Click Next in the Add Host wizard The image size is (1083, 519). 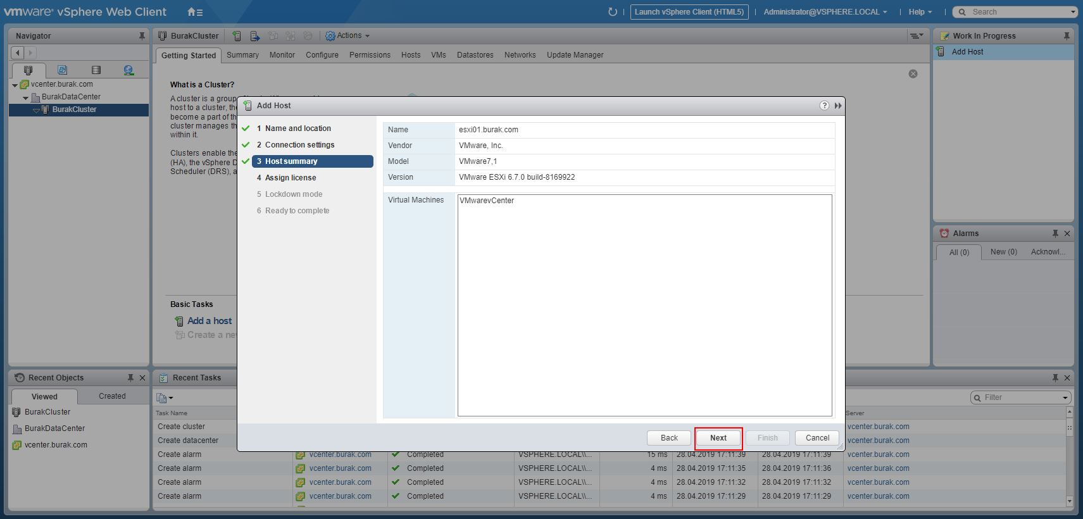[718, 438]
